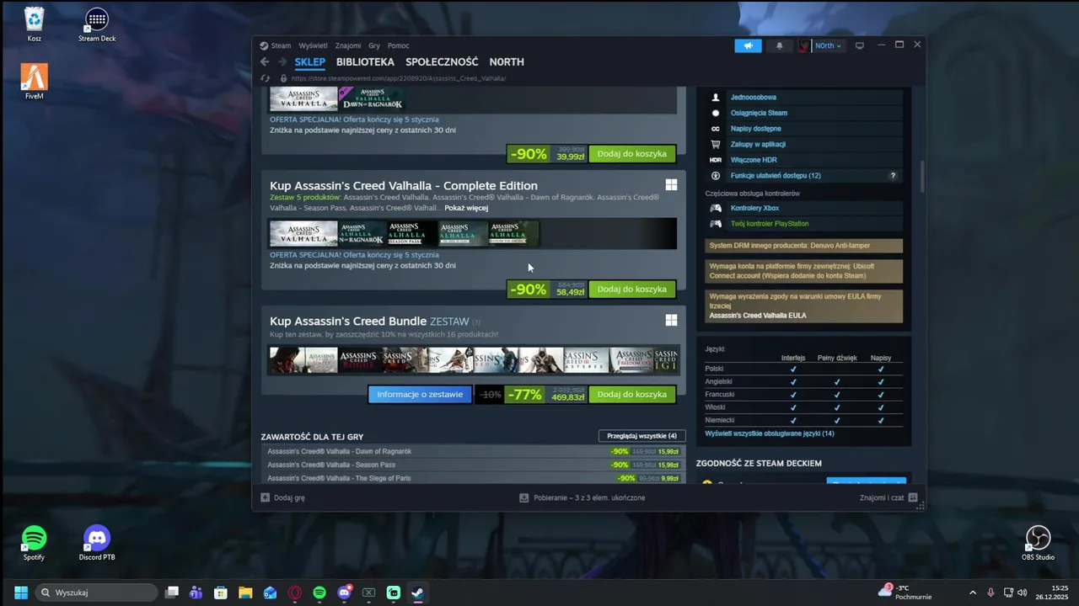
Task: Open Assassin's Creed Valhalla EULA link
Action: [758, 316]
